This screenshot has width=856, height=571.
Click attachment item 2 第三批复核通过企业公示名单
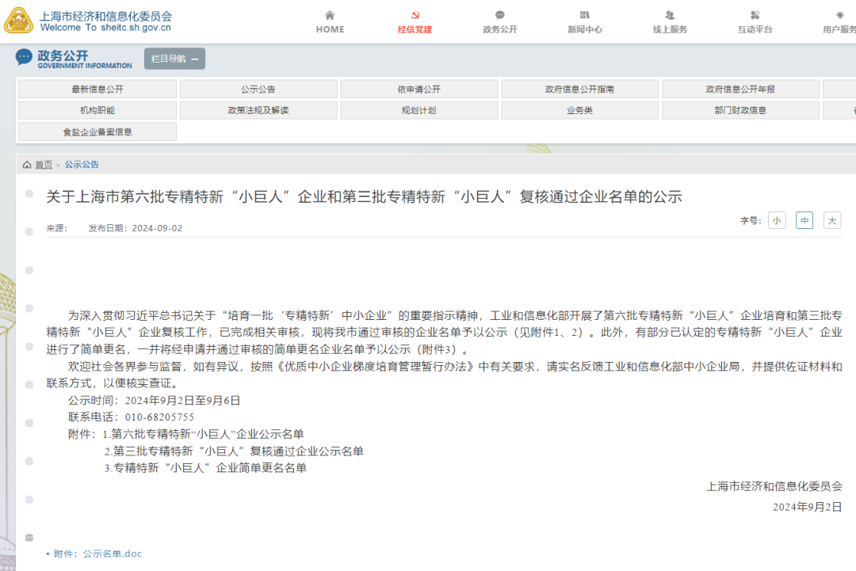234,451
